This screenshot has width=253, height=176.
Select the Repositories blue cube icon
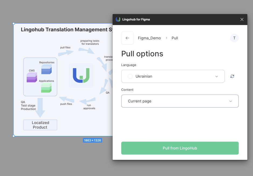pos(46,69)
